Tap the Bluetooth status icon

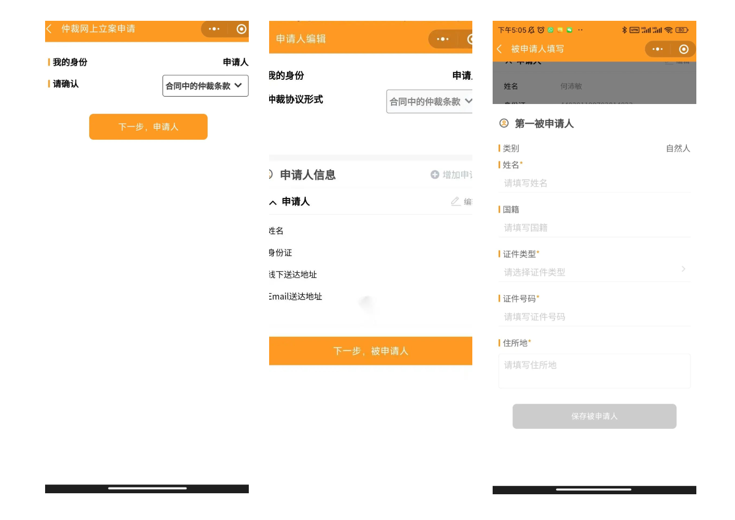pyautogui.click(x=624, y=30)
